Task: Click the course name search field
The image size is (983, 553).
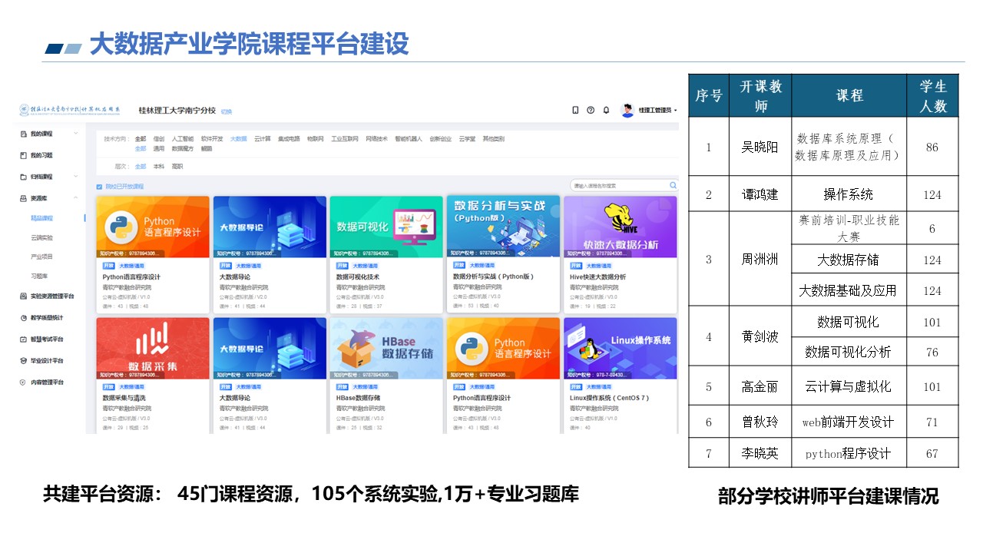Action: (x=618, y=186)
